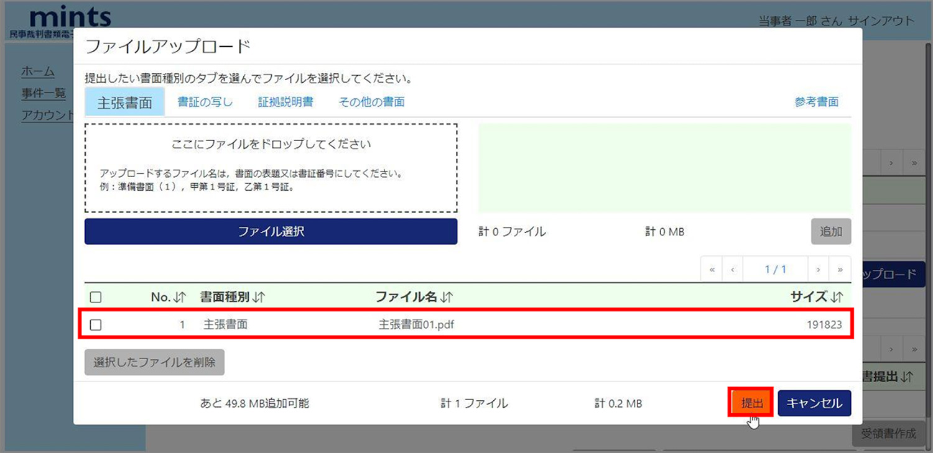Open the 参考書面 tab
This screenshot has width=933, height=453.
coord(816,102)
